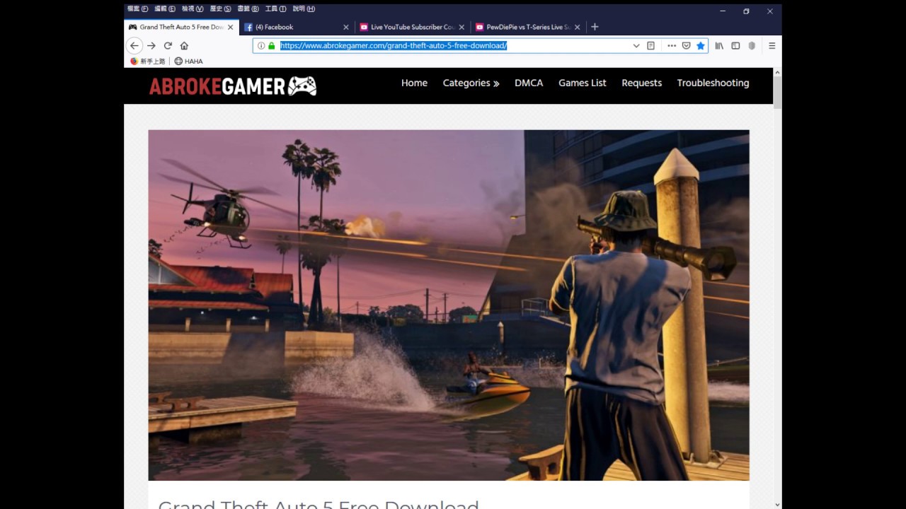Click the page vertical scrollbar thumb
This screenshot has height=509, width=906.
pos(777,93)
